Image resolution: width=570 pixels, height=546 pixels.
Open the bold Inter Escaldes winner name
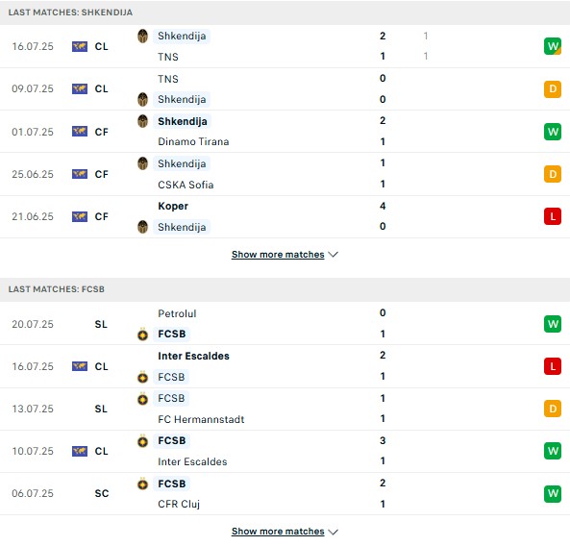coord(194,356)
